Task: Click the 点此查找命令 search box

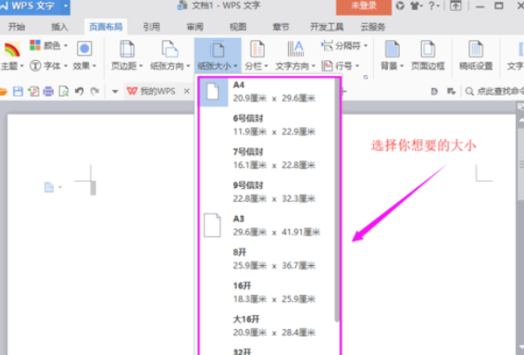Action: coord(494,91)
